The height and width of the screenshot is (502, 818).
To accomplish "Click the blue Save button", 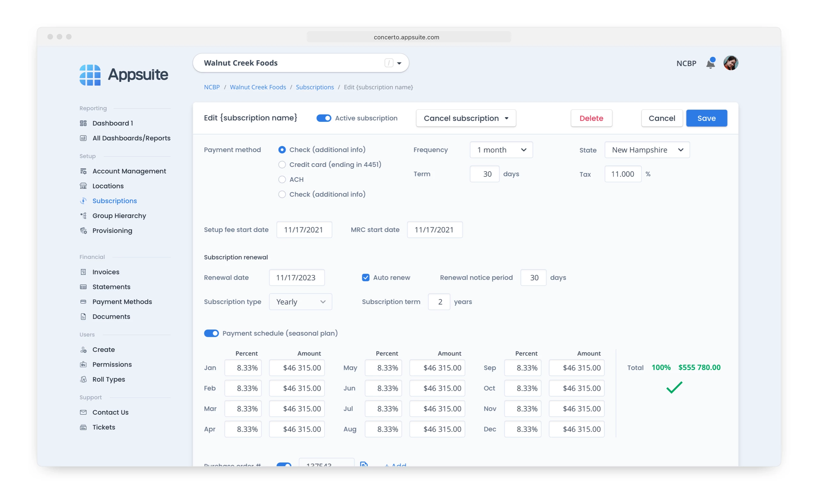I will pos(706,118).
